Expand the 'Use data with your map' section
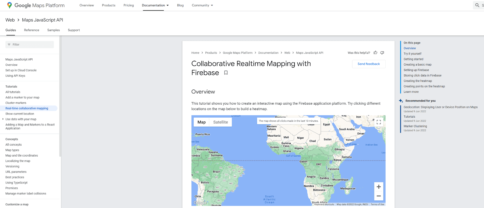The height and width of the screenshot is (208, 484). pyautogui.click(x=3, y=119)
